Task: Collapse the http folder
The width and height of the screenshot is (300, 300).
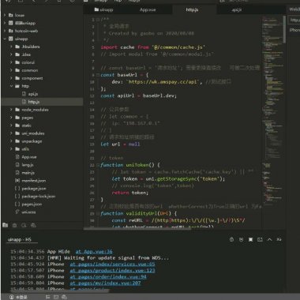Action: 11,86
